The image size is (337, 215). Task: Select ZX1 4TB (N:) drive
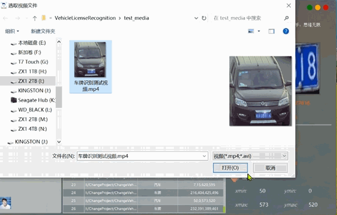(33, 129)
